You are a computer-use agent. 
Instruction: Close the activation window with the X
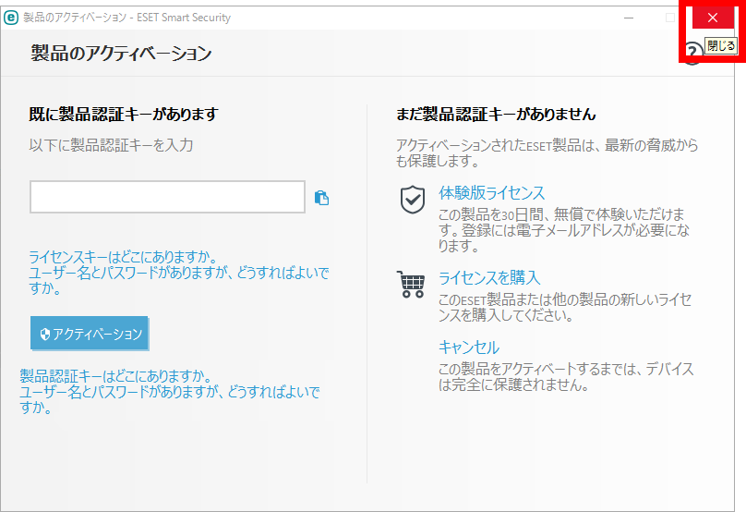coord(712,18)
